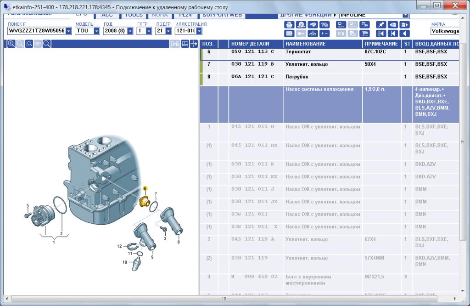Click the НОМЕР ДЕТАЛИ column header

[256, 44]
